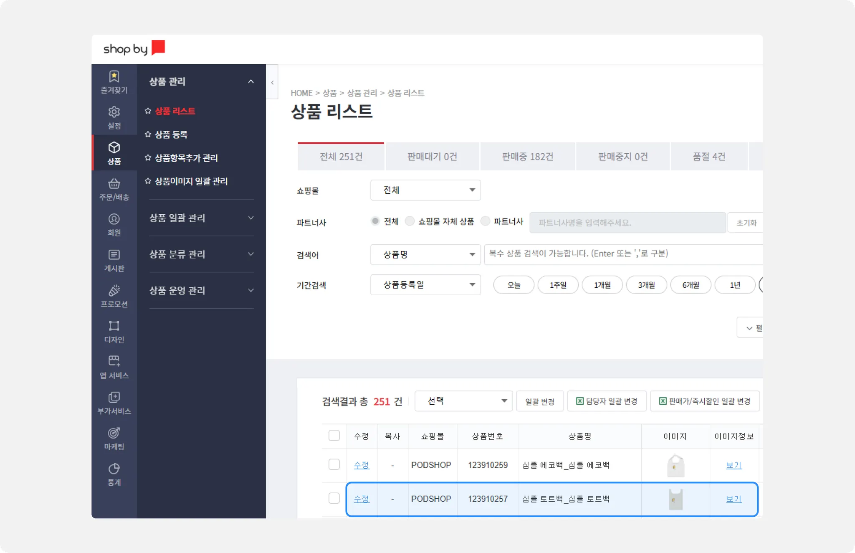Select the 쇼핑몰 자체 상품 radio button
The width and height of the screenshot is (855, 553).
coord(410,221)
